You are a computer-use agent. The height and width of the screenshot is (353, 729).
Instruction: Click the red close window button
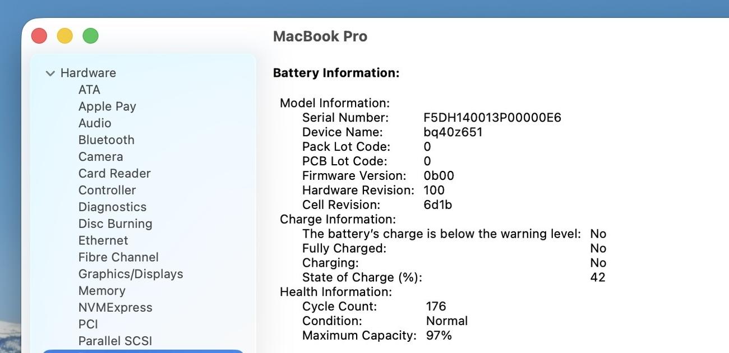39,36
